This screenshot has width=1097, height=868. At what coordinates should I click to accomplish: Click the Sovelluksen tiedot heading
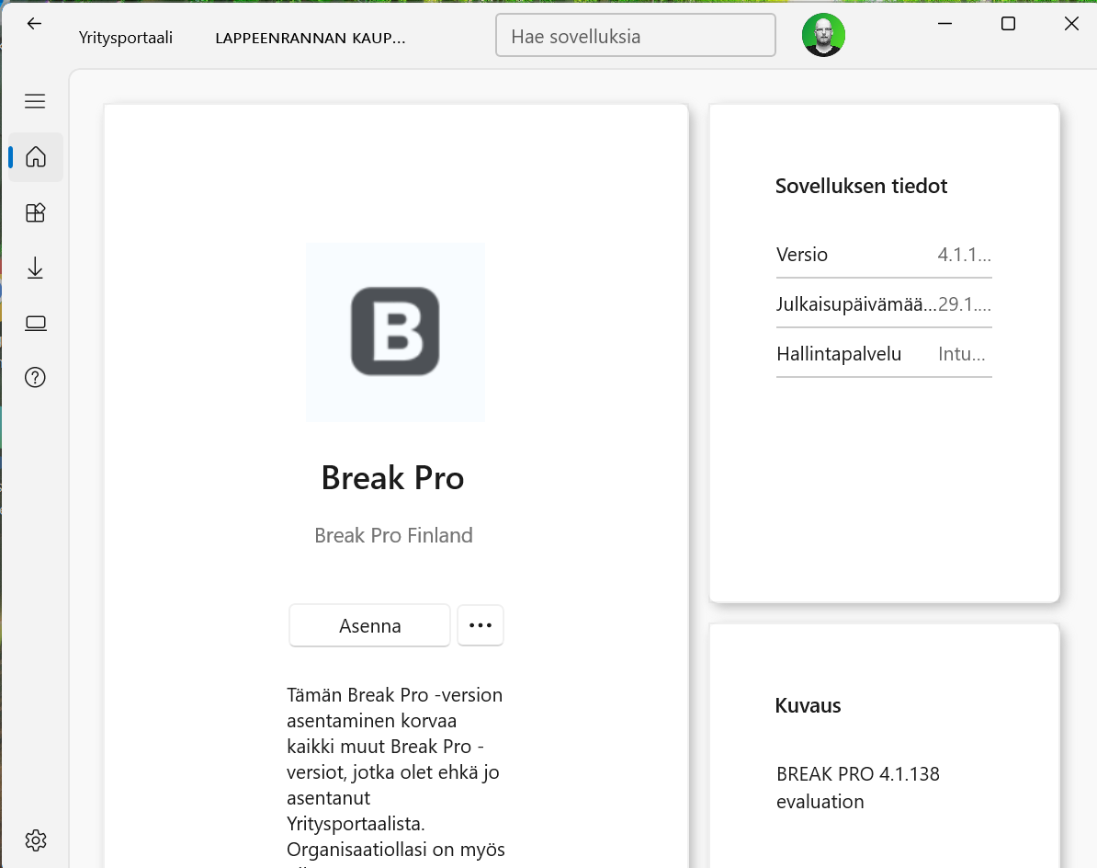tap(861, 187)
